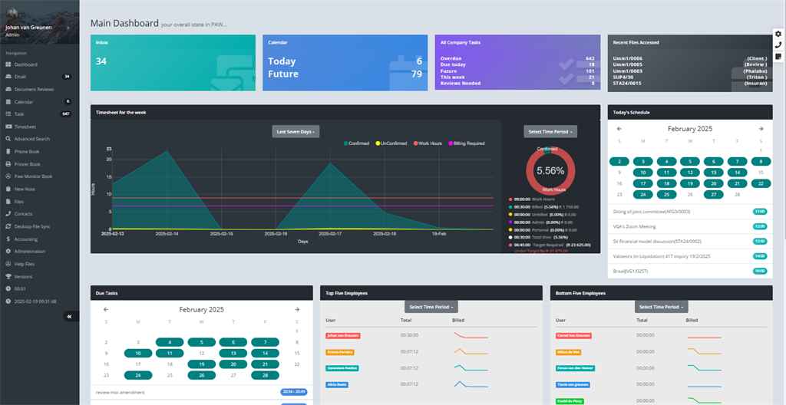
Task: Go to Document Reviews menu item
Action: [34, 89]
